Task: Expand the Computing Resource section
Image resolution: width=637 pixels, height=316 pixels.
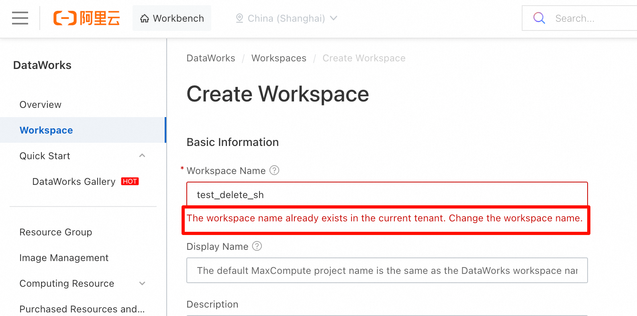Action: point(142,284)
